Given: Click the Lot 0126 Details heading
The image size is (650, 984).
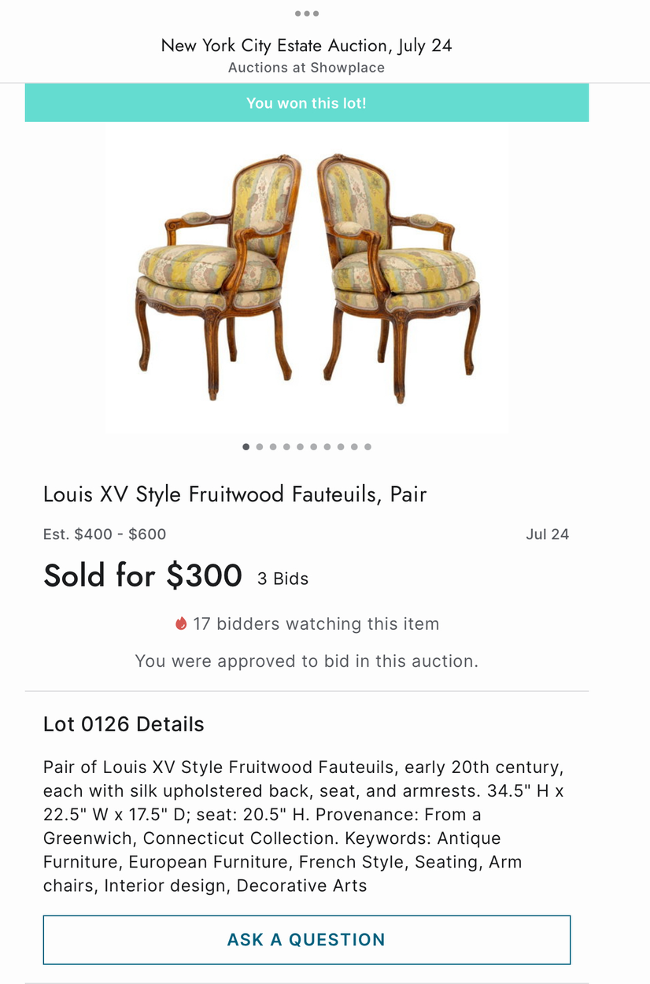Looking at the screenshot, I should click(124, 724).
